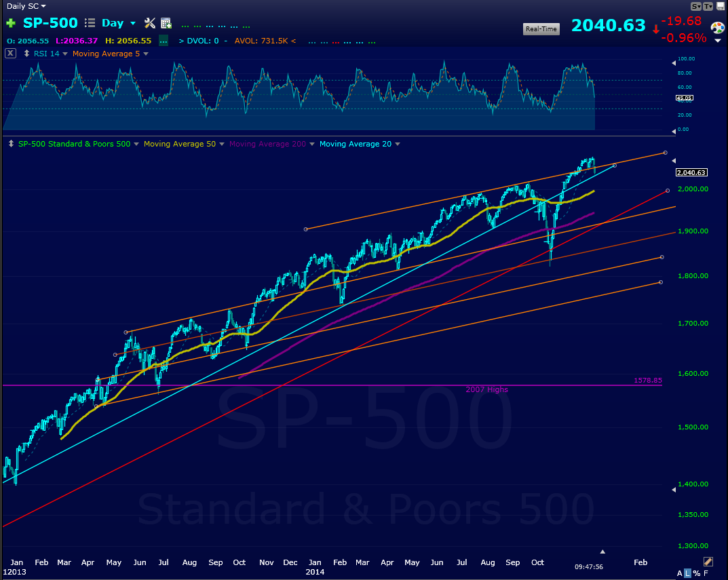
Task: Click the red price-change down arrow
Action: (655, 29)
